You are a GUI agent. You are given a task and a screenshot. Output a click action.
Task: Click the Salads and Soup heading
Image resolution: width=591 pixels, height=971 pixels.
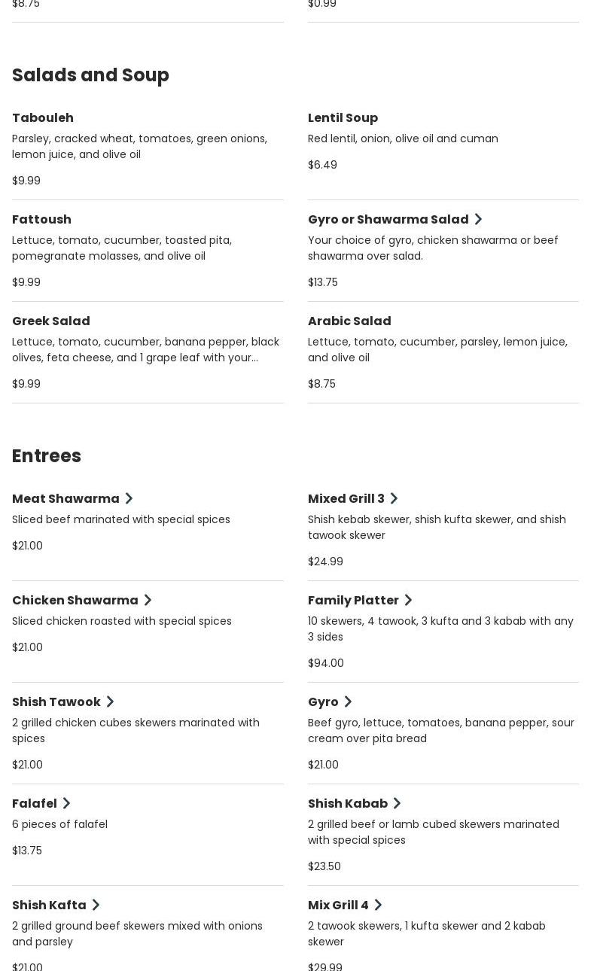(90, 75)
